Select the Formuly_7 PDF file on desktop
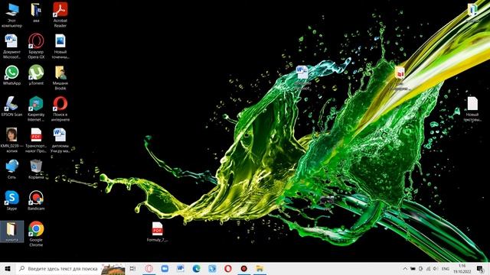 (157, 231)
